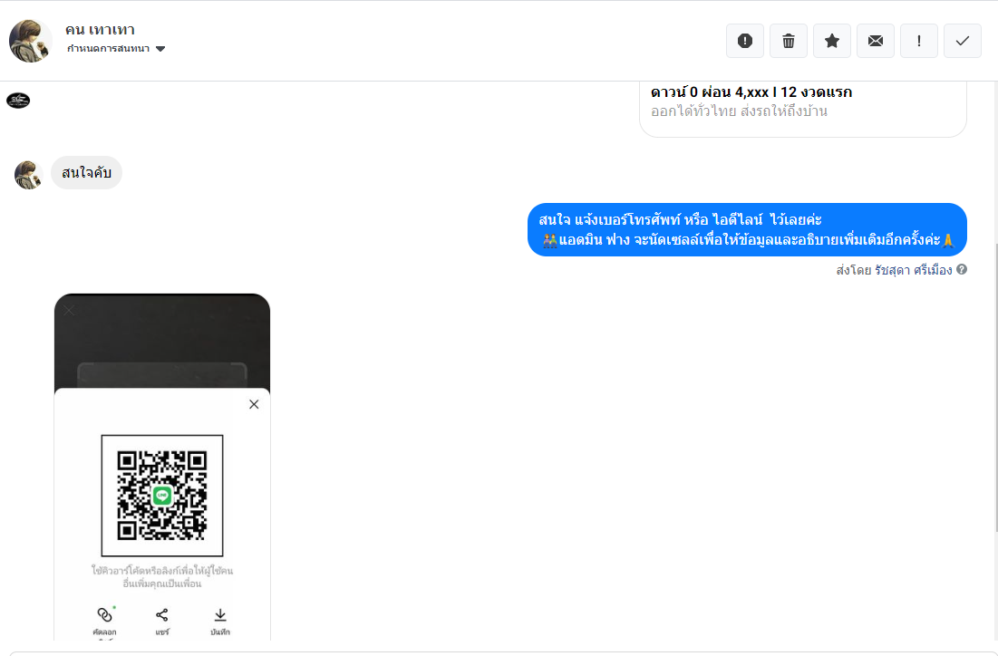Click the X close icon in the QR popup image
998x656 pixels.
tap(254, 404)
